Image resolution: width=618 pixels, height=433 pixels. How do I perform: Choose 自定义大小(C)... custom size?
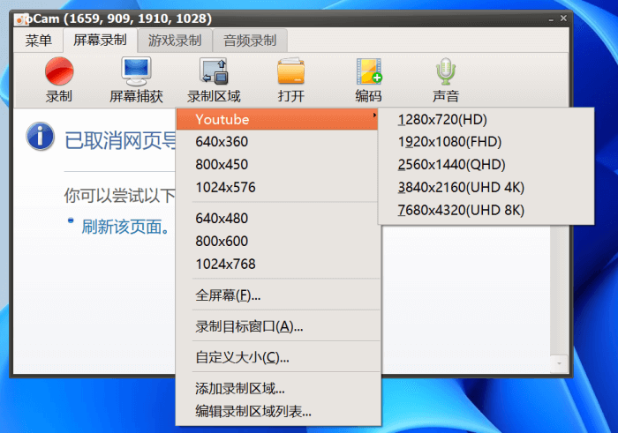click(x=277, y=357)
